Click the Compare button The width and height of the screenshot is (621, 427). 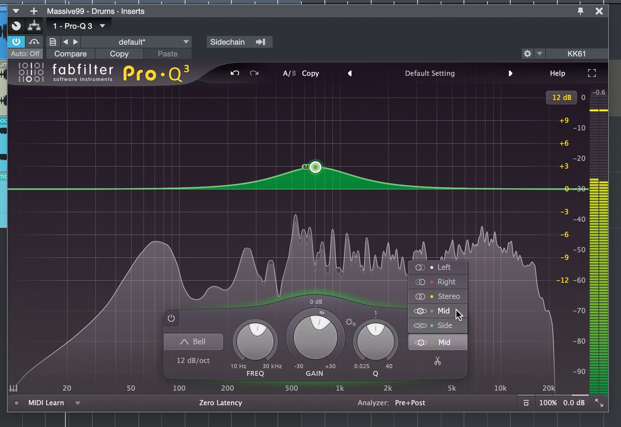70,53
